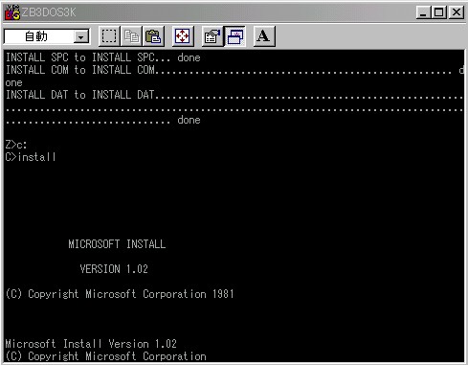This screenshot has height=365, width=468.
Task: Click the 'Z>c:' prompt line
Action: [x=16, y=145]
